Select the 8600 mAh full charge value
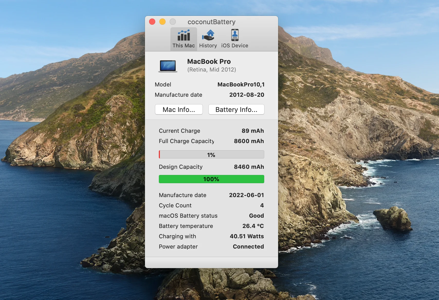This screenshot has height=300, width=439. pos(249,141)
